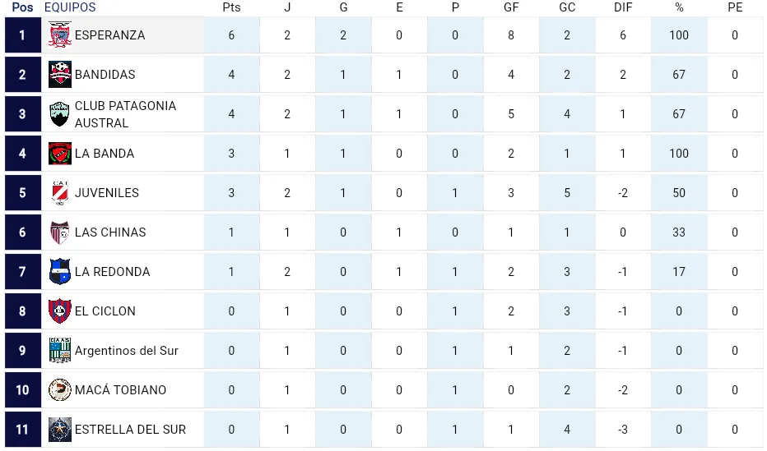Click the Juveniles team crest
767x451 pixels.
click(59, 193)
